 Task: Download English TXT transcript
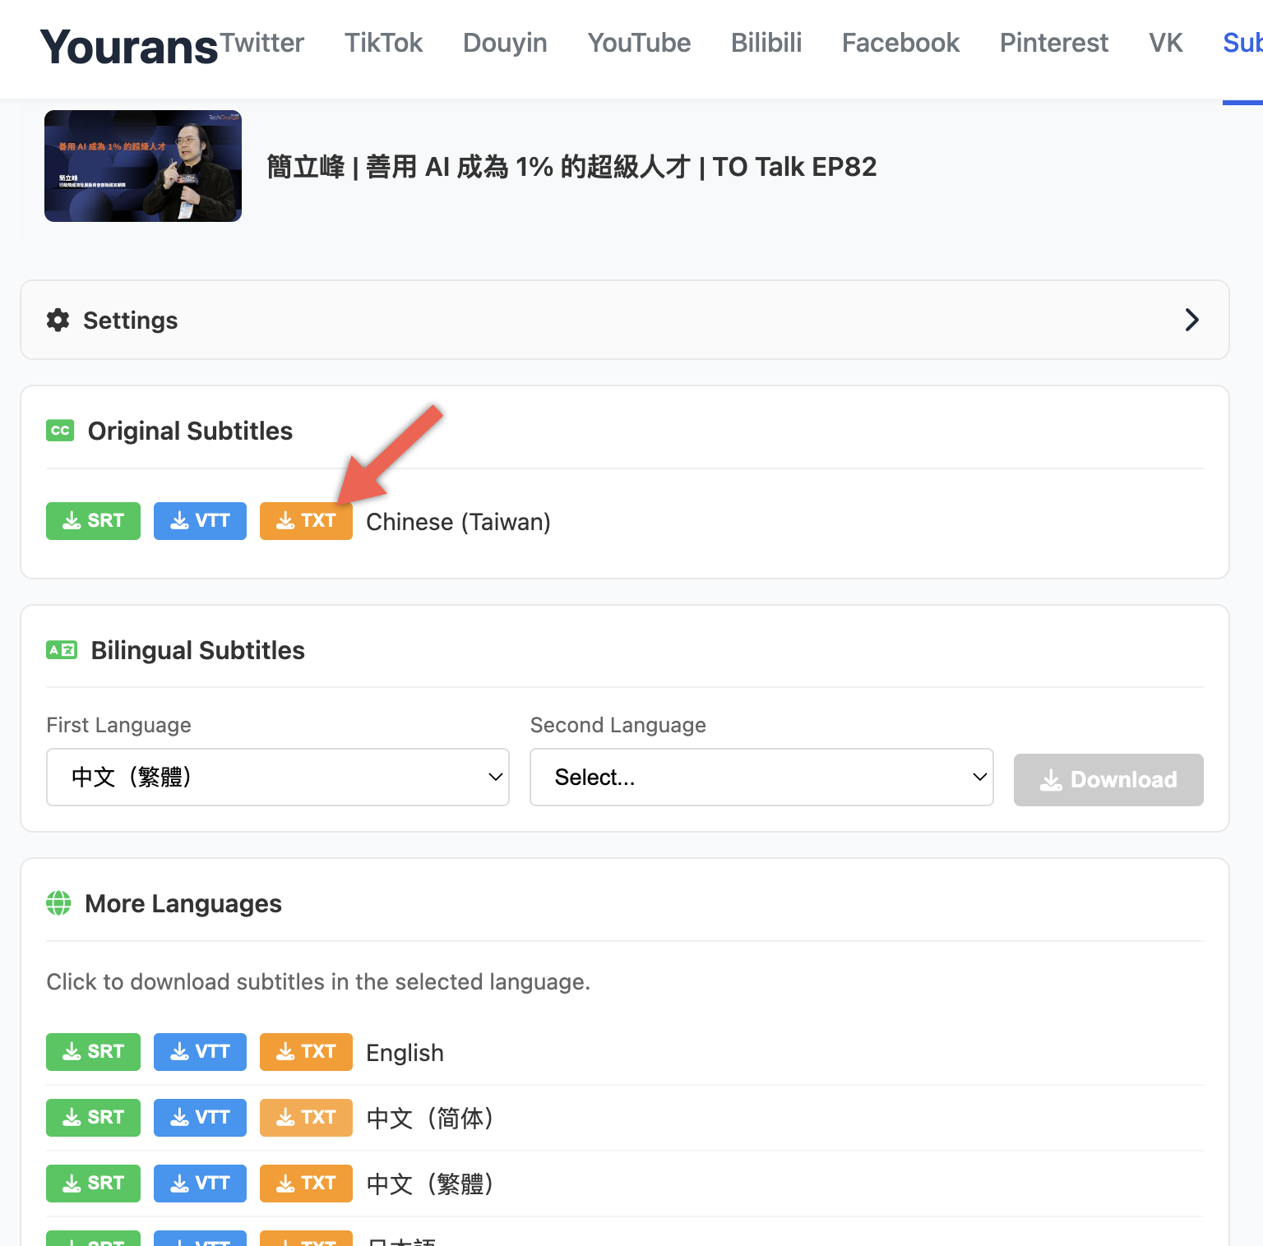coord(306,1052)
